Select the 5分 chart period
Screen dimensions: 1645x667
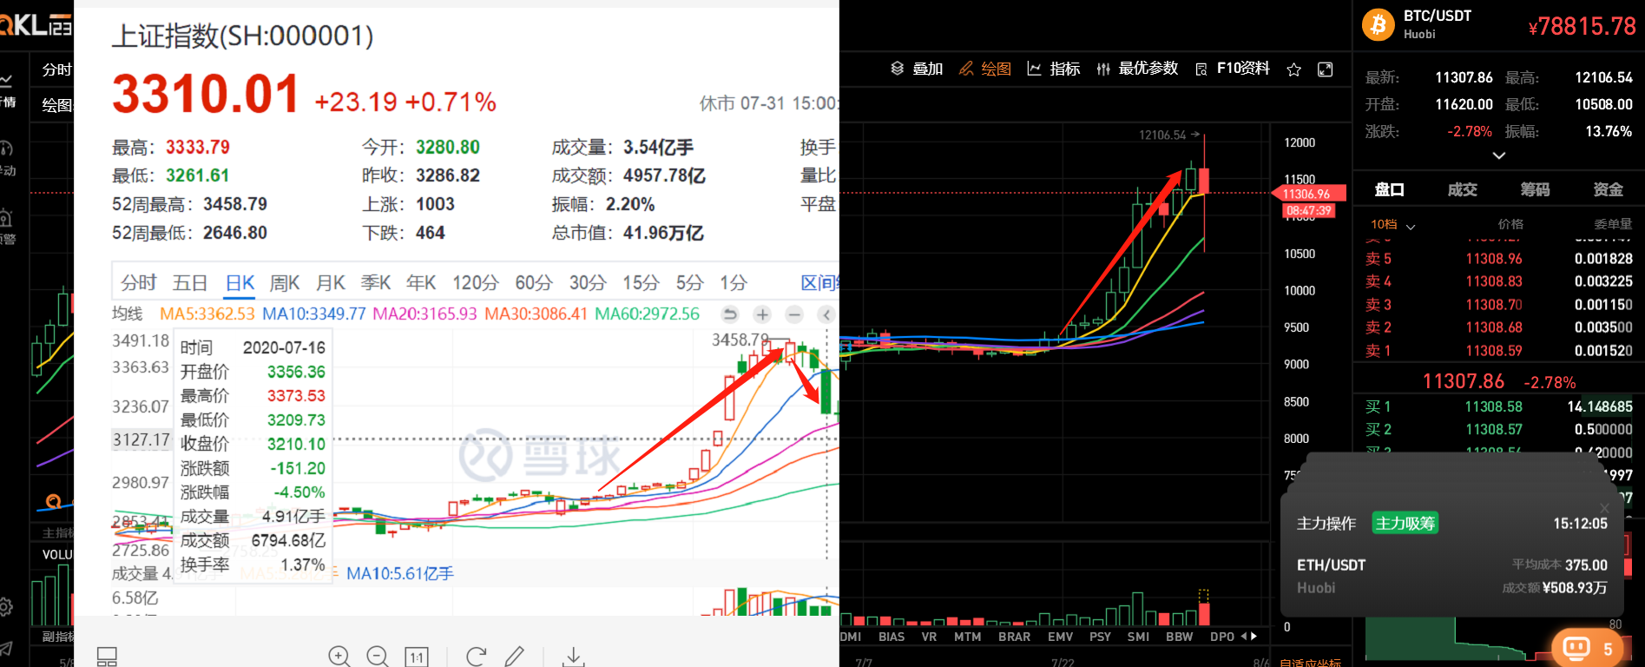[x=689, y=283]
